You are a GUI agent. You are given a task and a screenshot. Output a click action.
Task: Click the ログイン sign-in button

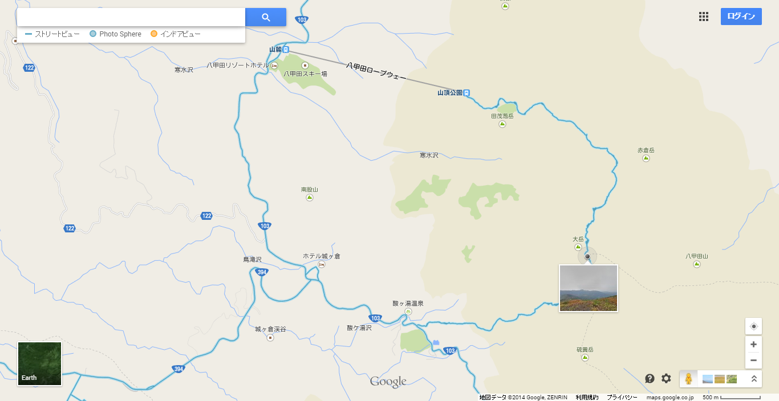pyautogui.click(x=741, y=17)
